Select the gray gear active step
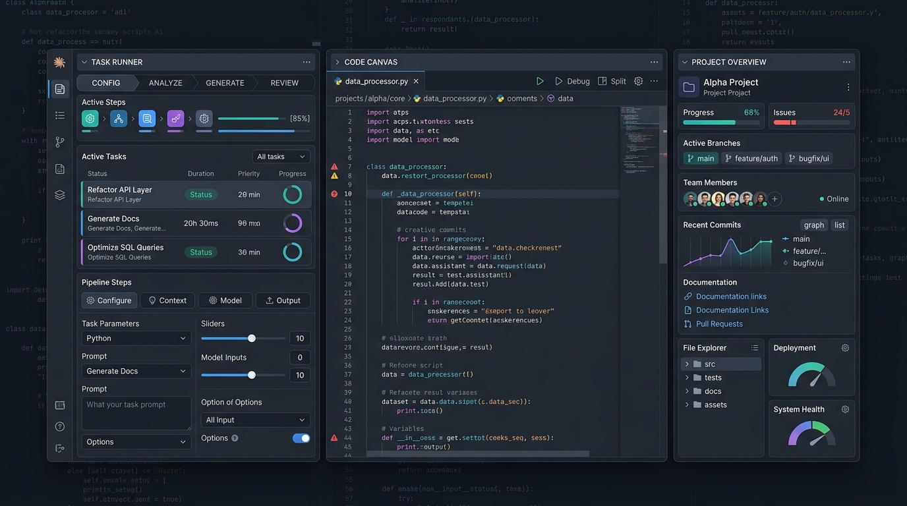907x506 pixels. point(204,119)
